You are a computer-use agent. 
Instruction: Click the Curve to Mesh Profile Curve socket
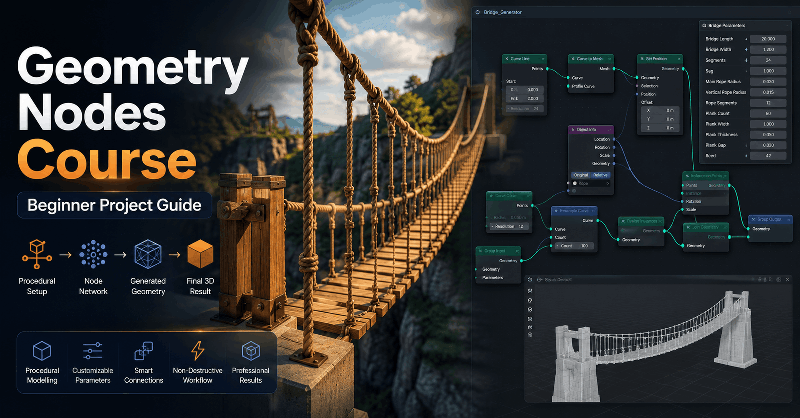click(568, 86)
